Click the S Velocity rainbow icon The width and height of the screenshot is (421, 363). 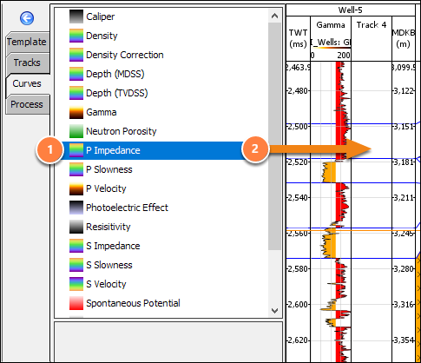(76, 284)
